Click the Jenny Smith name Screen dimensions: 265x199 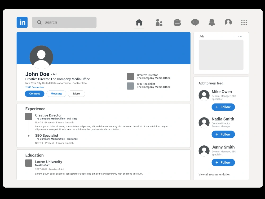tap(223, 147)
